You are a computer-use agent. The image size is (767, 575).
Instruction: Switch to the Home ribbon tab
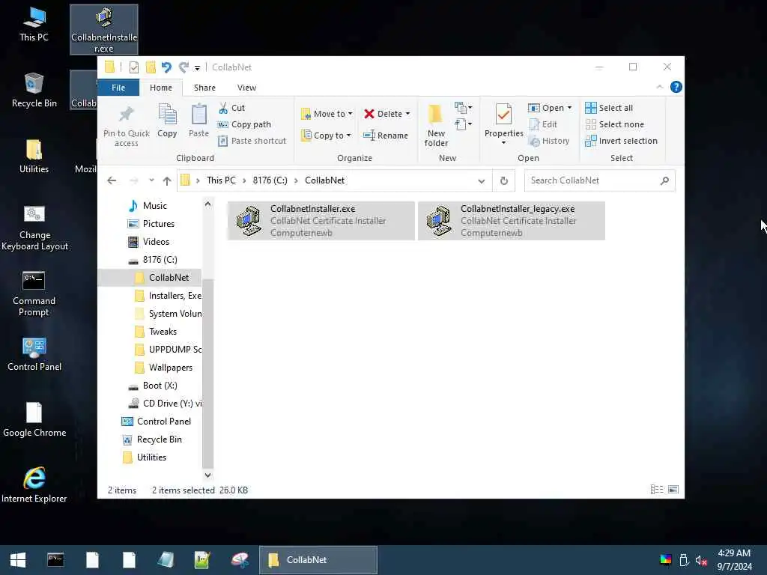tap(161, 88)
